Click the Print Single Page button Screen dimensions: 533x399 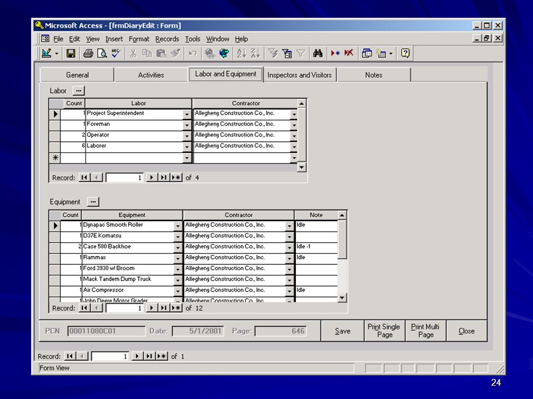tap(384, 331)
